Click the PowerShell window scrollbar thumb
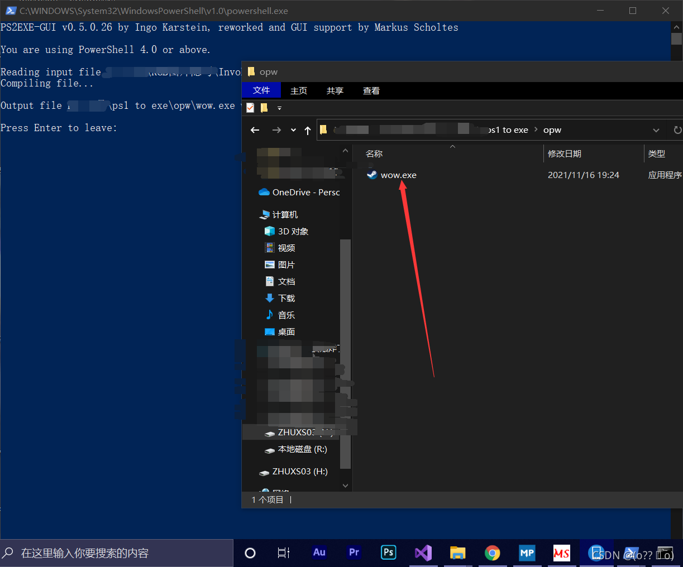Screen dimensions: 683x567 point(677,39)
